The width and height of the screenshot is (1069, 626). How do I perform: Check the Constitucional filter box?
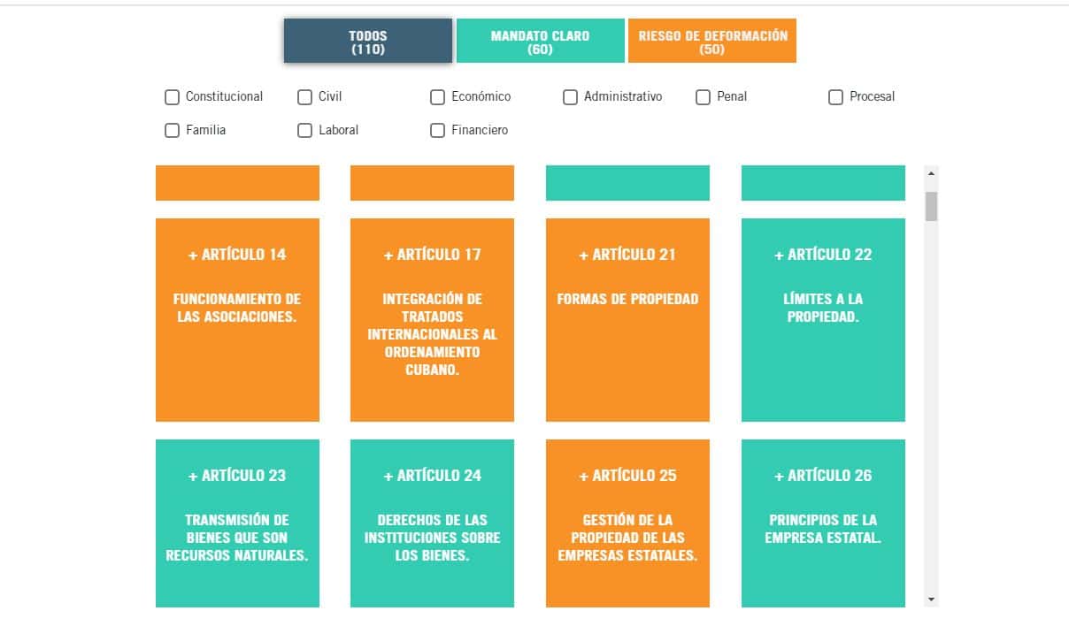pos(172,97)
